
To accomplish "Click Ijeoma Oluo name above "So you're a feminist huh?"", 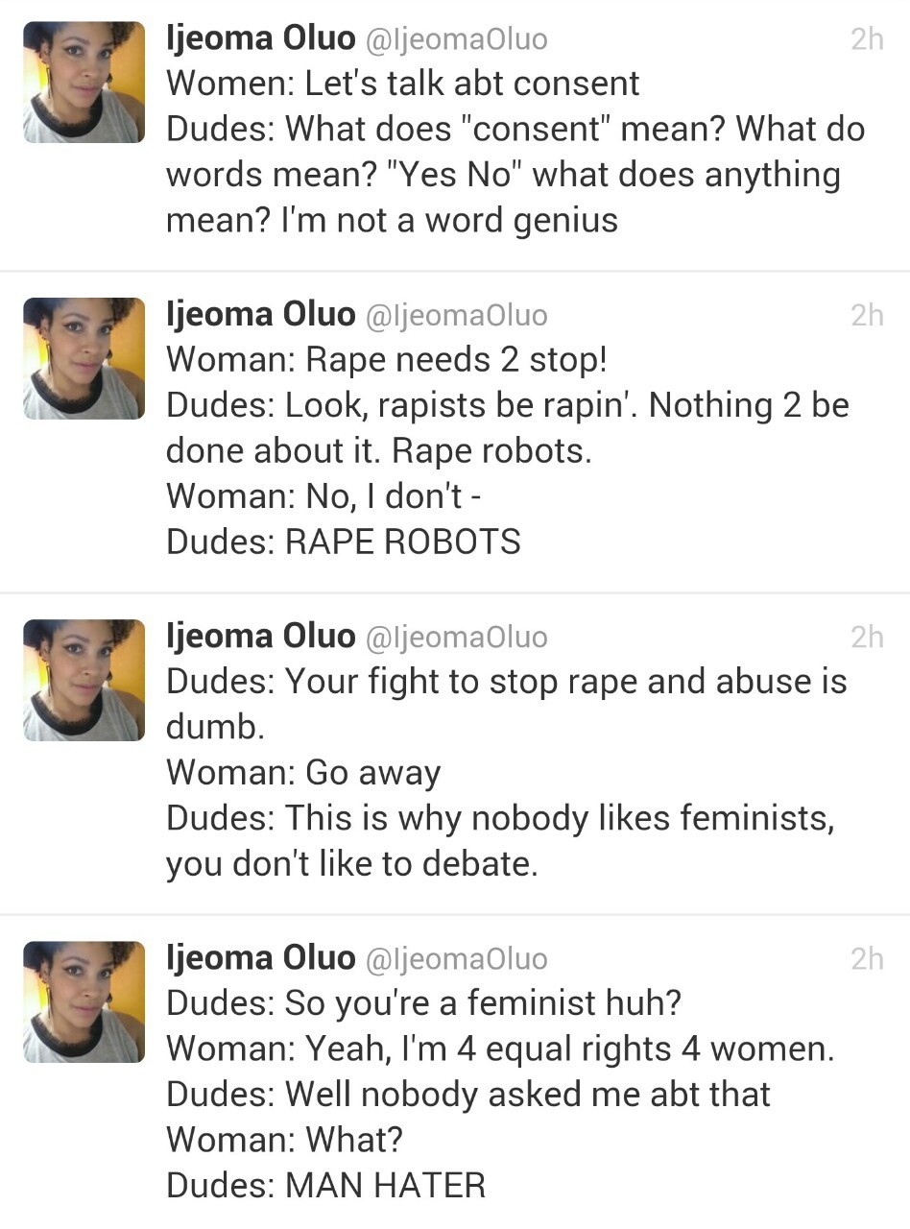I will coord(260,957).
